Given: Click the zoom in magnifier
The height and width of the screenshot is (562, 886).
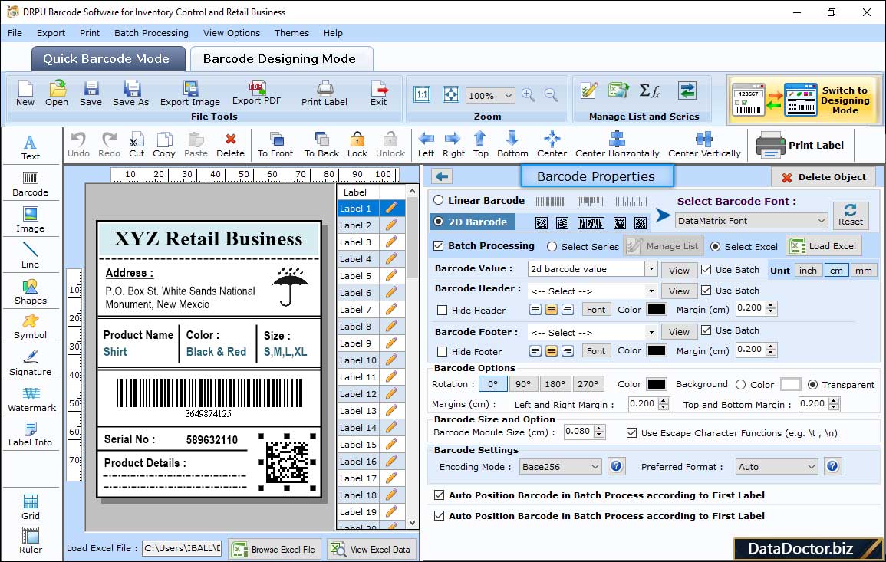Looking at the screenshot, I should click(529, 95).
